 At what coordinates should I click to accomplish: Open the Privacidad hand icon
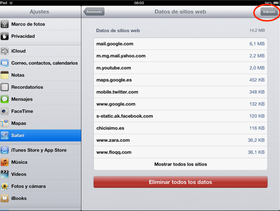tap(4, 36)
